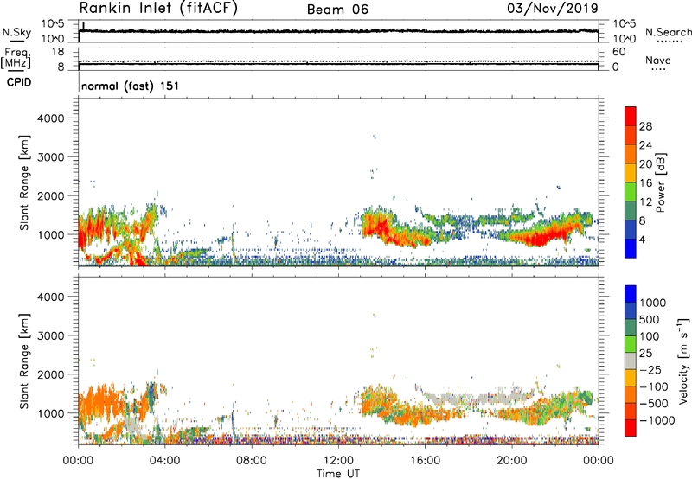Viewport: 692px width, 479px height.
Task: Click the '28' tick on Power scale
Action: [645, 126]
